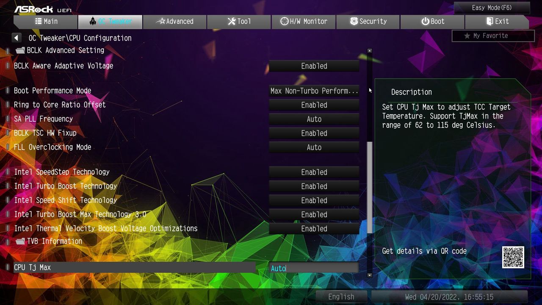Switch to Easy Mode (F6)

(x=492, y=8)
